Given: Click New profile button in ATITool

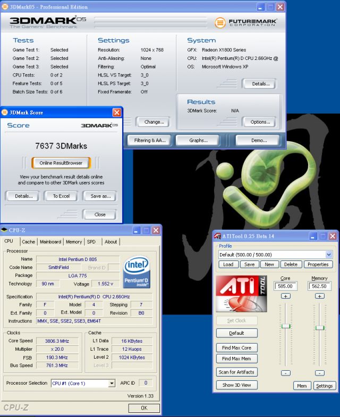Looking at the screenshot, I should pyautogui.click(x=269, y=264).
